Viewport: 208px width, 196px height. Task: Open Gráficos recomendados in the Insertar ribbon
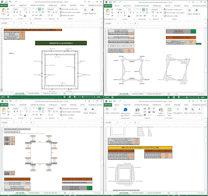point(137,112)
